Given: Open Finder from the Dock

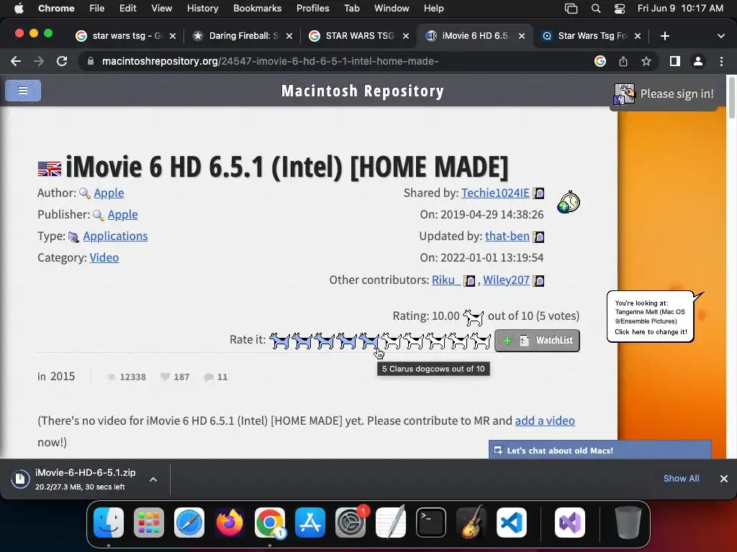Looking at the screenshot, I should (x=109, y=523).
